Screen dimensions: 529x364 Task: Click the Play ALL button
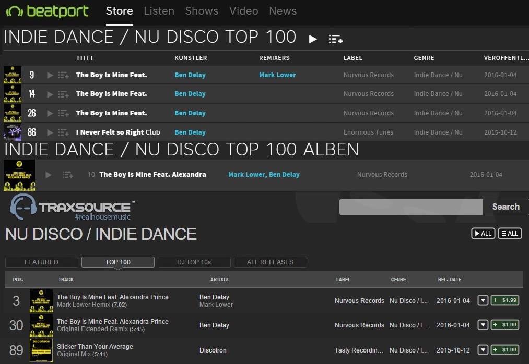point(483,234)
